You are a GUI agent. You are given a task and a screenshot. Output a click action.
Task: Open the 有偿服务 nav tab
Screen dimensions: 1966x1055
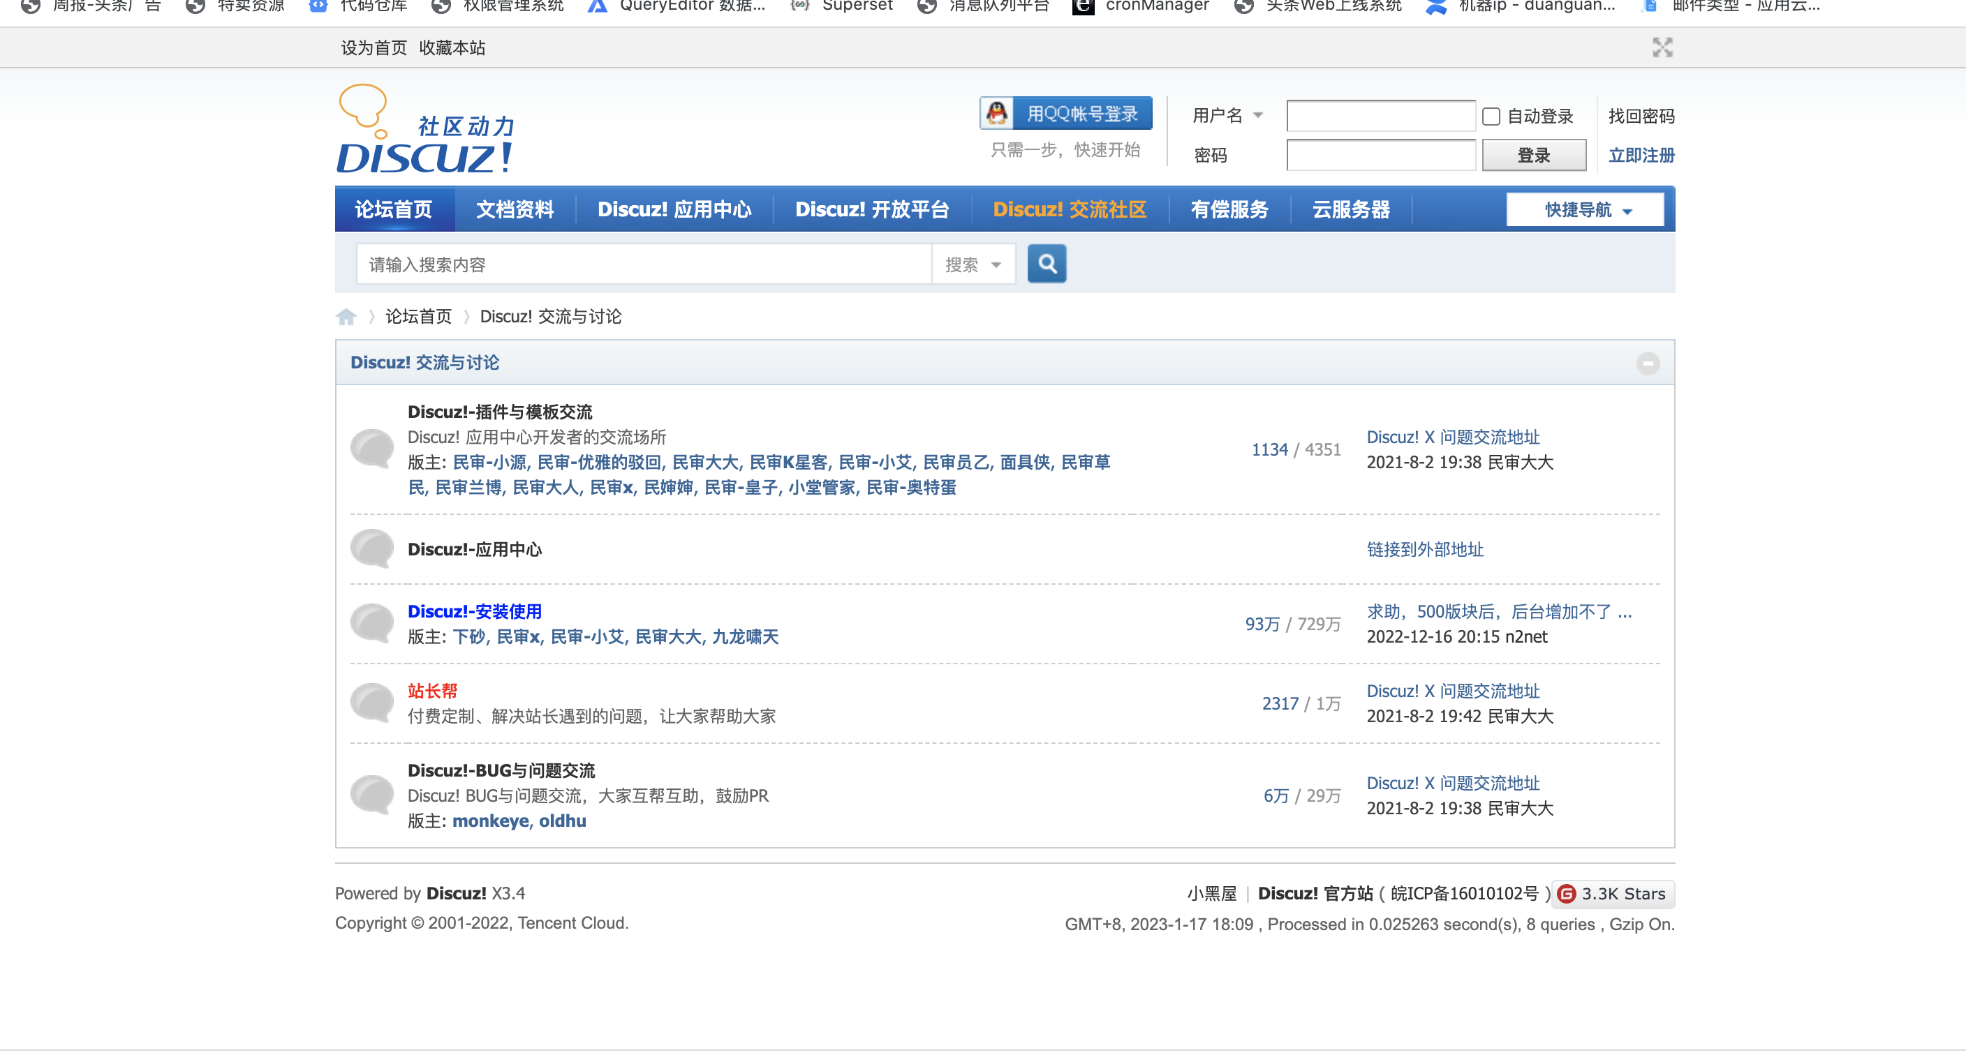point(1229,210)
